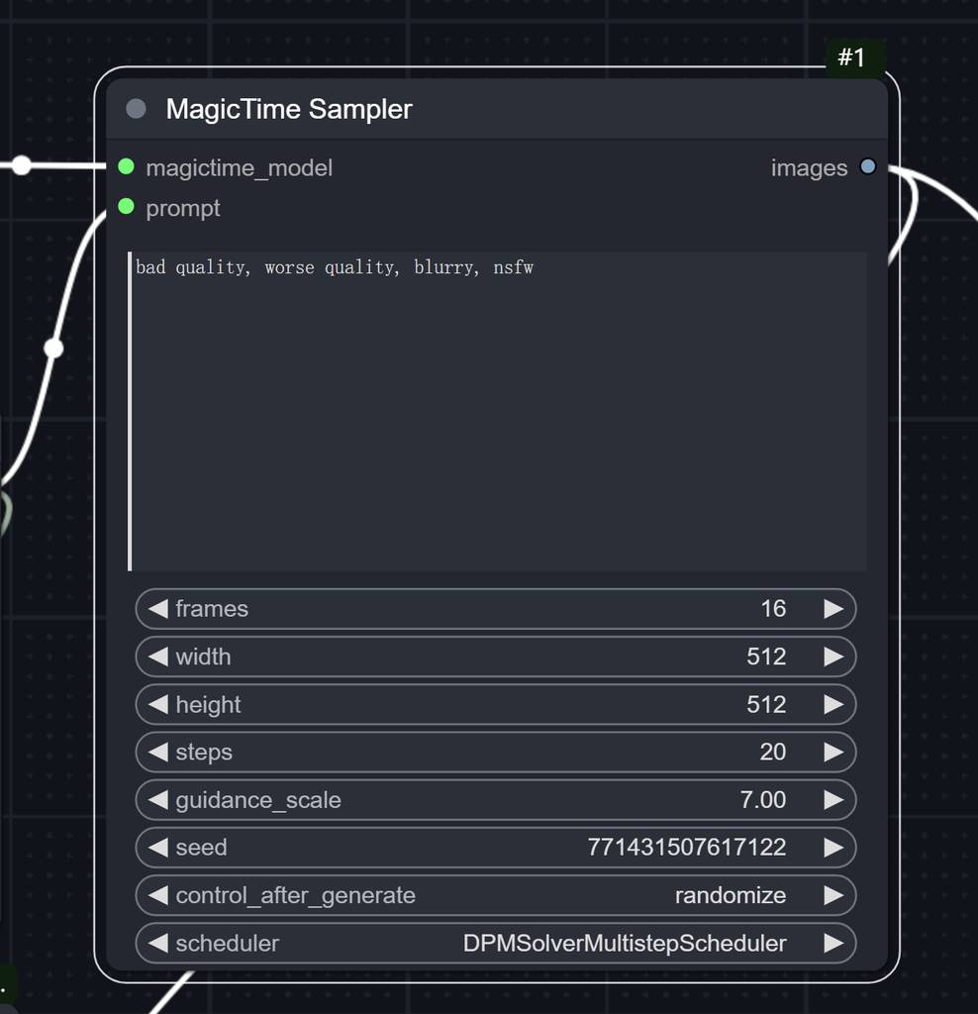Viewport: 978px width, 1014px height.
Task: Click the images output socket
Action: 868,167
